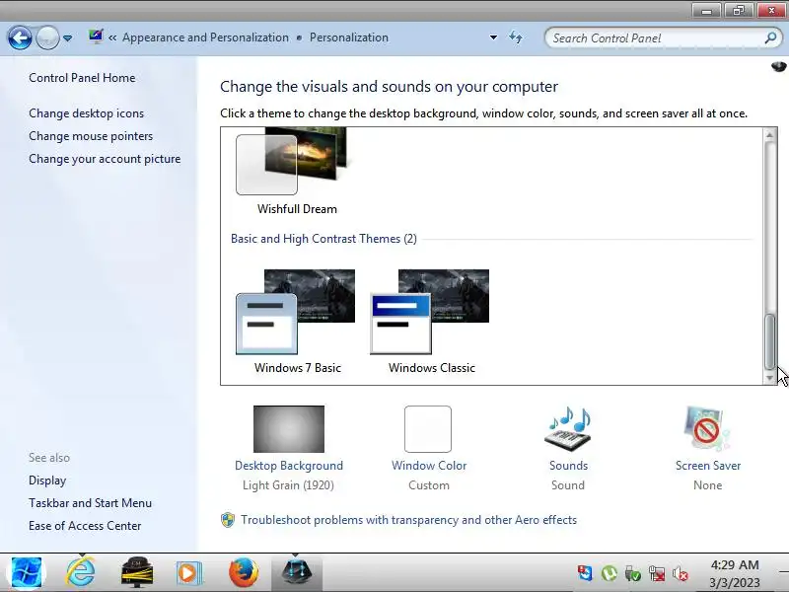Open the Screen Saver icon
Viewport: 789px width, 592px height.
707,429
